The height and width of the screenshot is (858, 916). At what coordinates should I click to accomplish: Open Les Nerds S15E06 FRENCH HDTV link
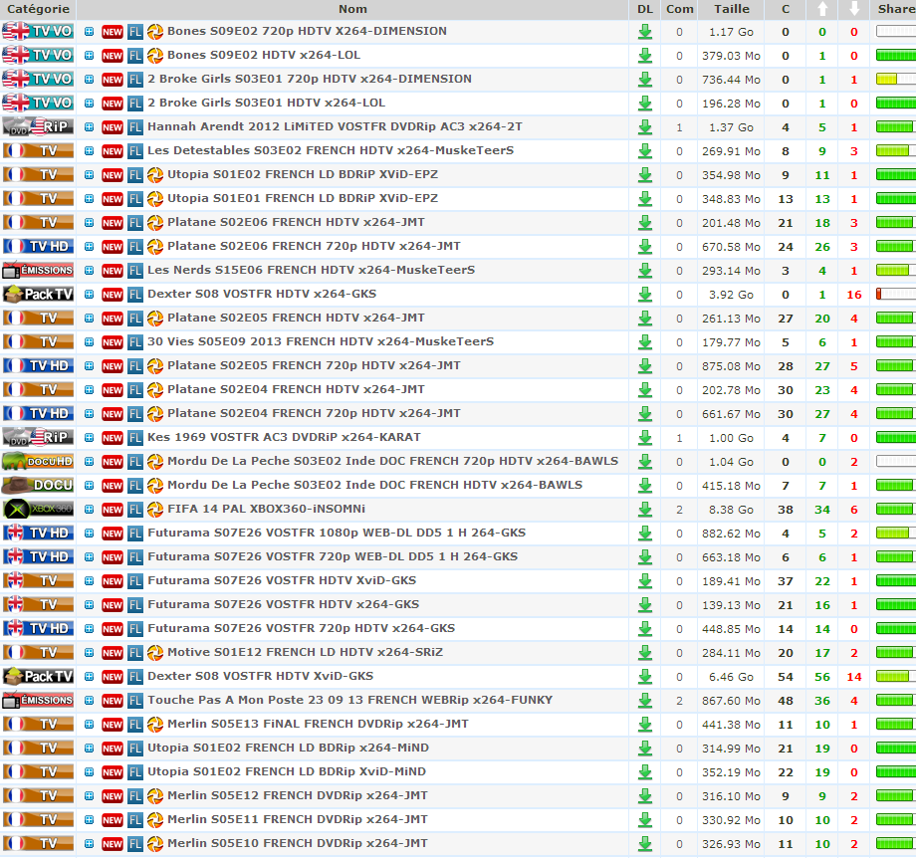coord(311,270)
